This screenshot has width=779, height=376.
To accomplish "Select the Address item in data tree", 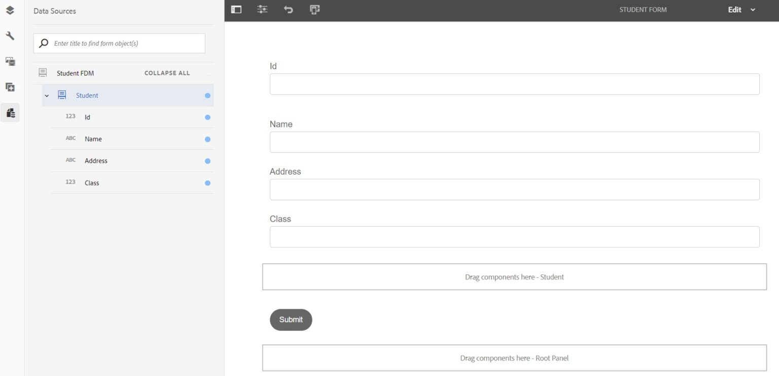I will 96,161.
